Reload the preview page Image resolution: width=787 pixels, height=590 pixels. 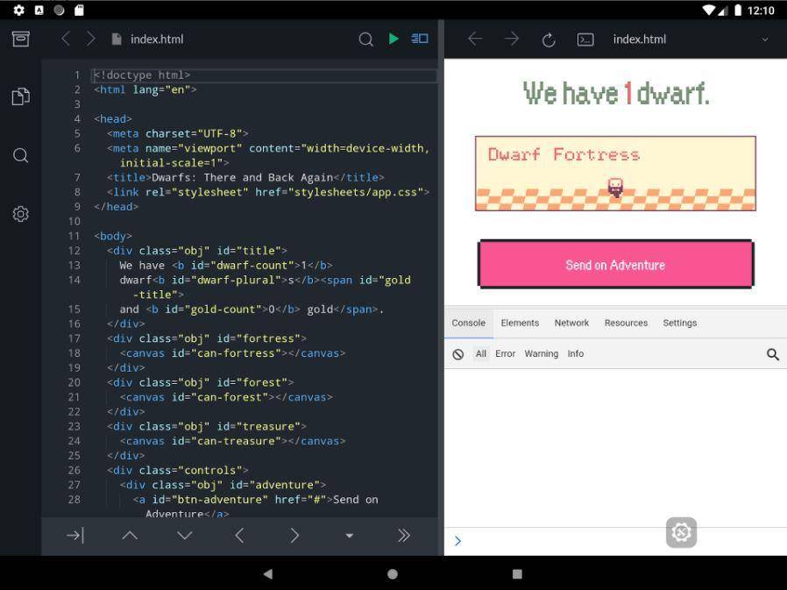click(x=549, y=39)
